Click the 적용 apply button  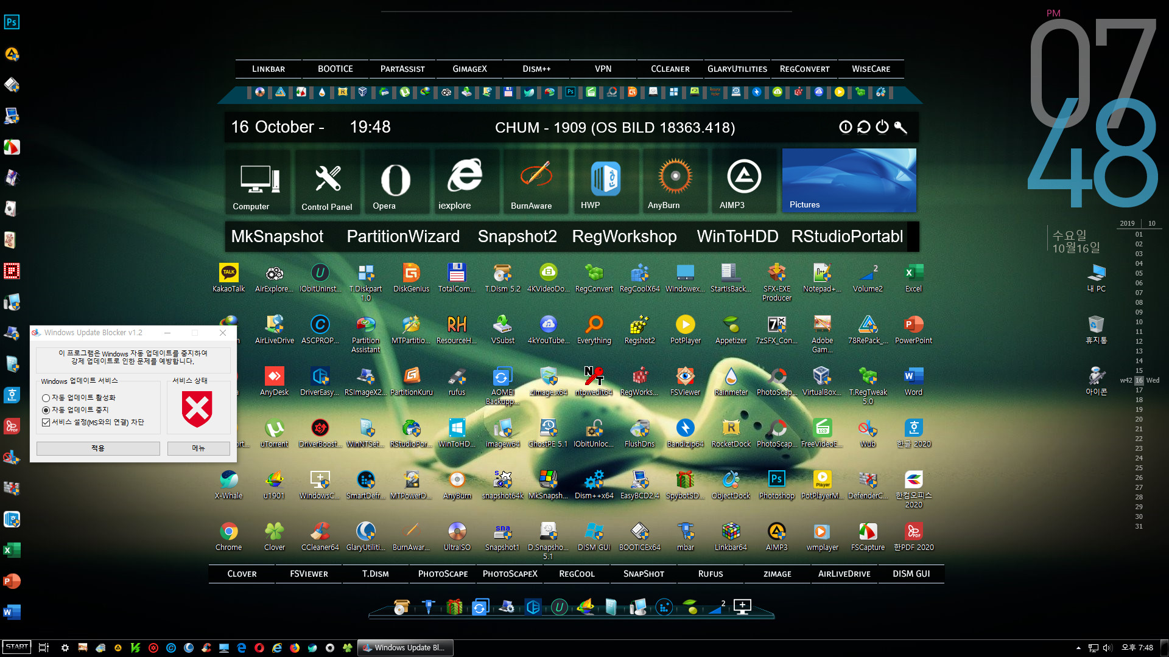click(98, 448)
